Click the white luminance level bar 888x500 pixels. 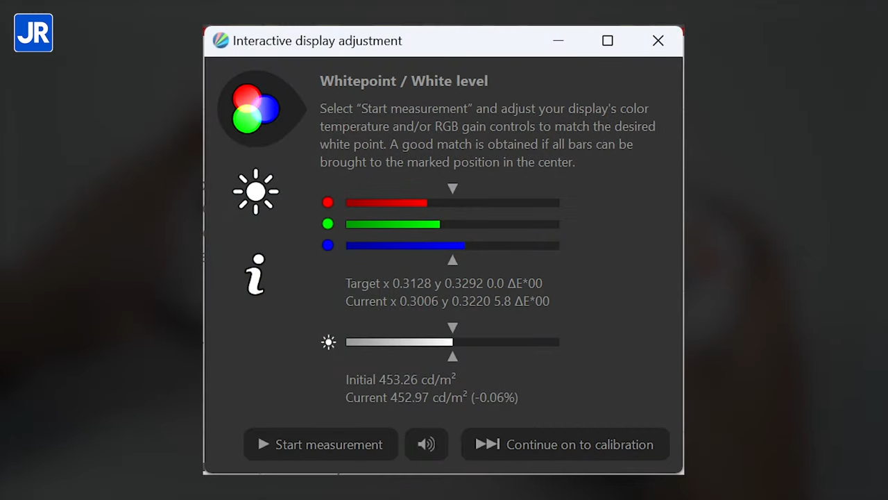[x=452, y=342]
